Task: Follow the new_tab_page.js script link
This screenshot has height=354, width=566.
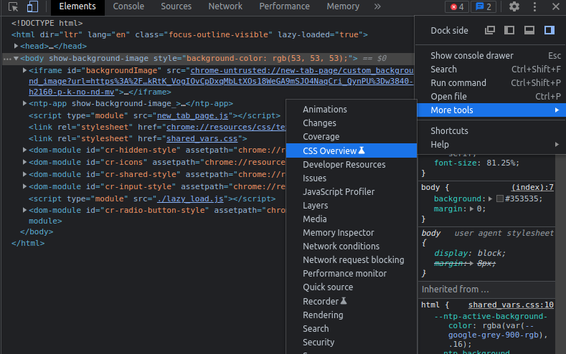Action: 192,115
